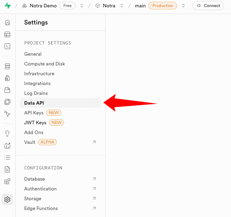Open Storage via the folder icon
The height and width of the screenshot is (217, 231).
click(x=7, y=90)
